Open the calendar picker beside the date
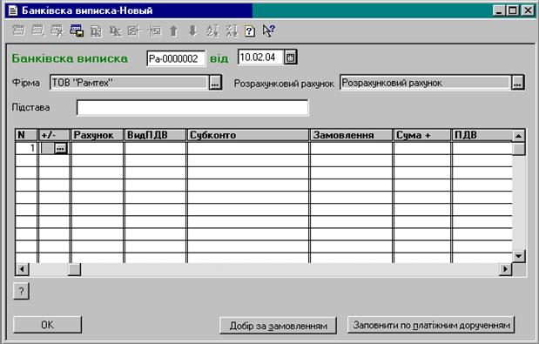Screen dimensions: 539x344 (x=291, y=57)
